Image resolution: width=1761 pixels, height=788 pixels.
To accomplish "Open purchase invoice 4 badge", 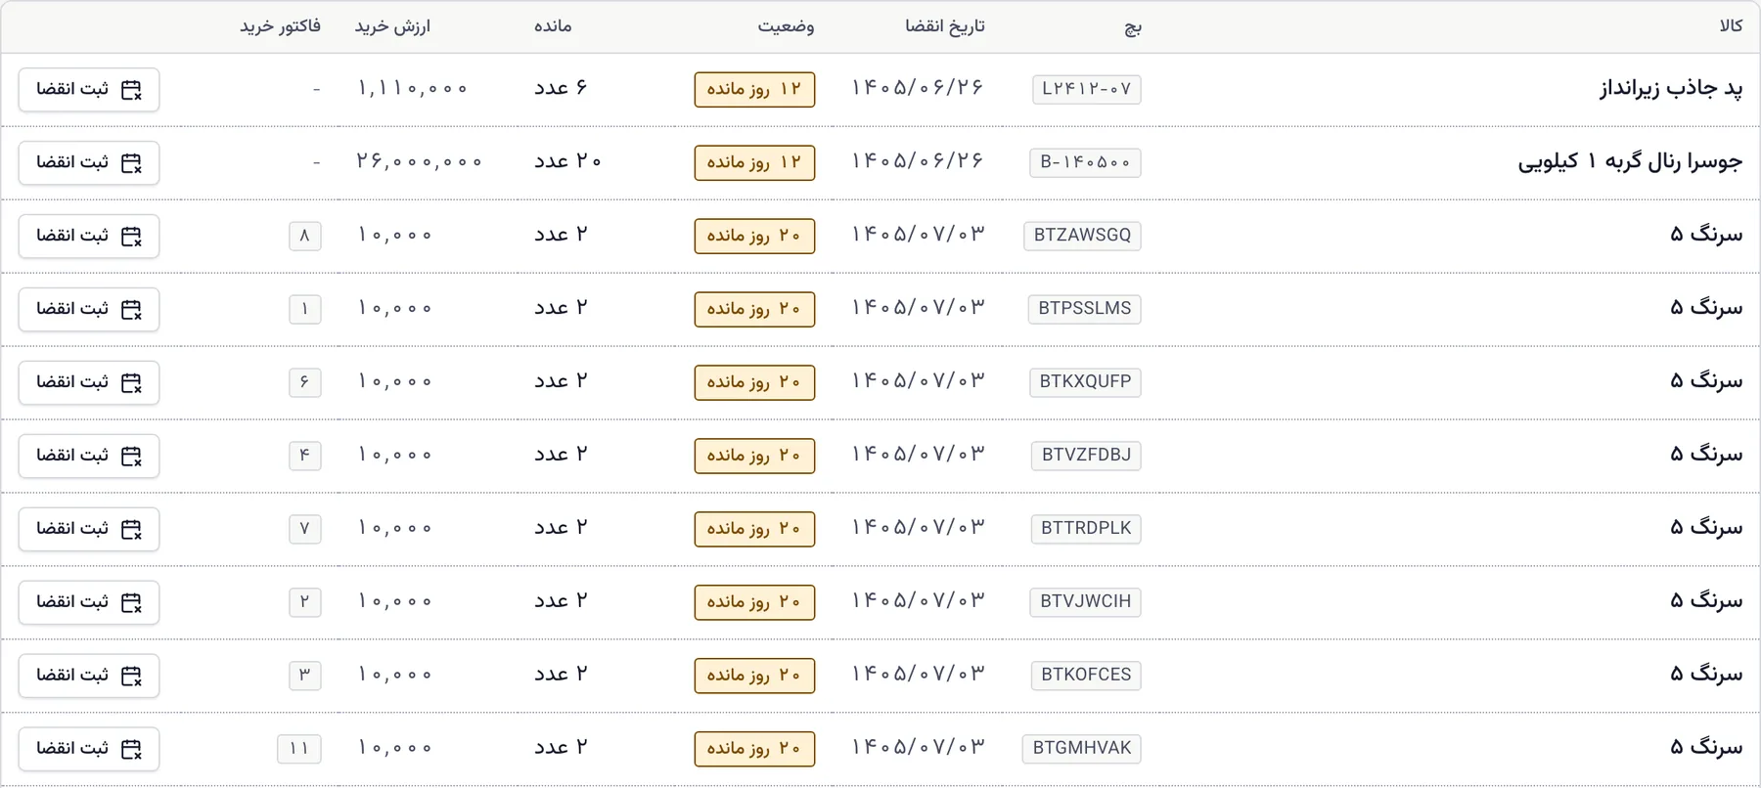I will pos(305,456).
